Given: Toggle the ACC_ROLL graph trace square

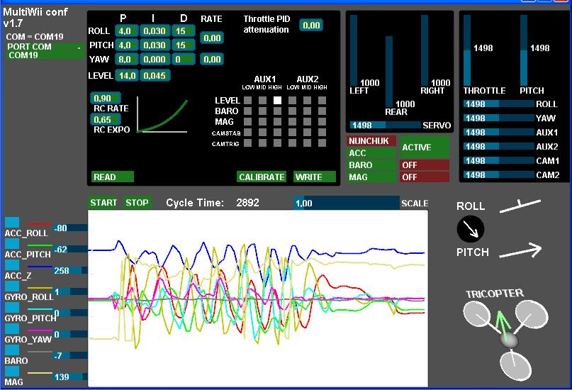Looking at the screenshot, I should [x=12, y=223].
